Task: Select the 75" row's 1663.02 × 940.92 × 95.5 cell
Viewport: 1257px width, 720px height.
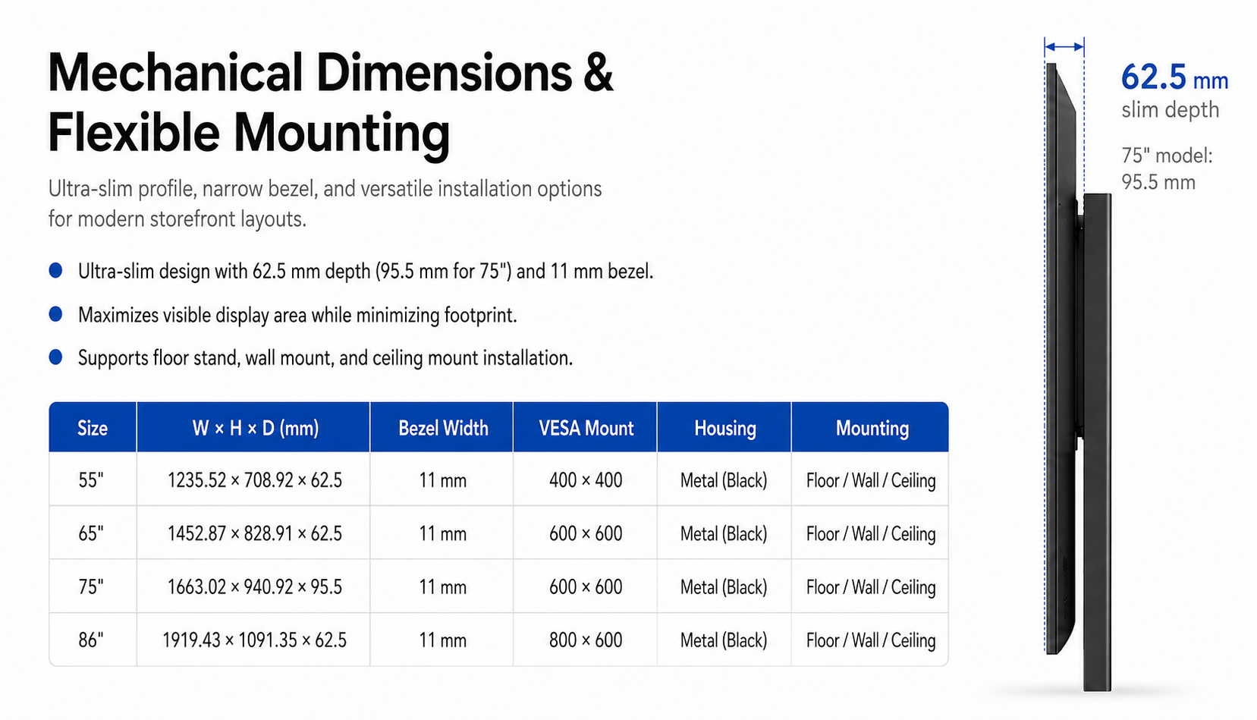Action: 254,586
